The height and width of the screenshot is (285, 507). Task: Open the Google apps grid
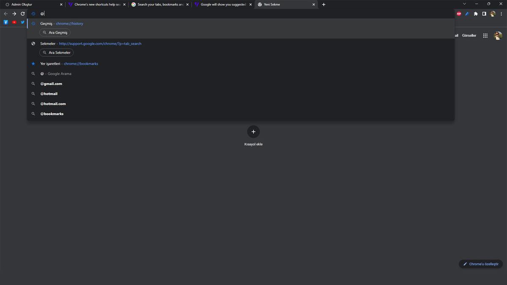[485, 36]
